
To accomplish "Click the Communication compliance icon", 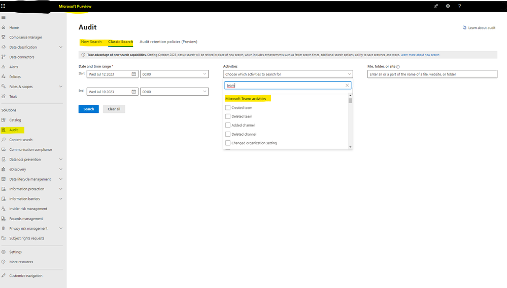I will click(4, 150).
